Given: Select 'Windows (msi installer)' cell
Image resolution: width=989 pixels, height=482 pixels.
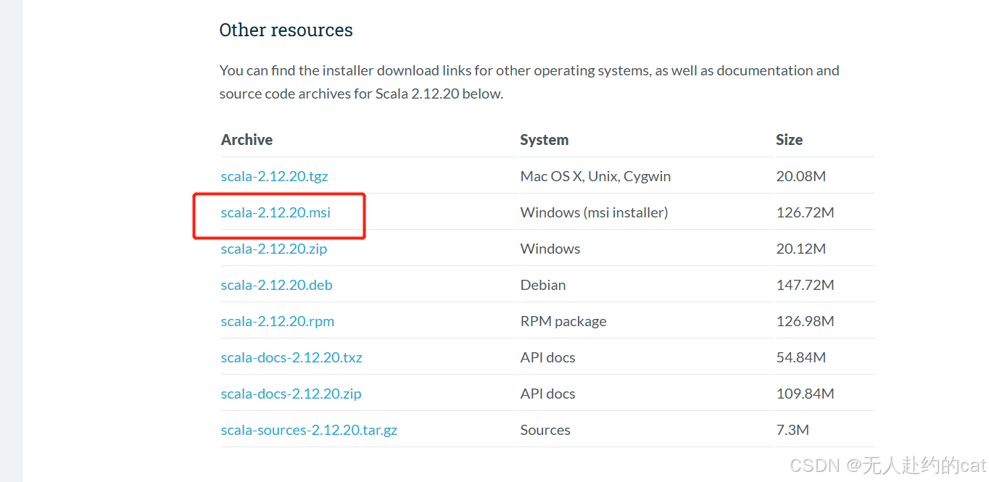Looking at the screenshot, I should (595, 212).
